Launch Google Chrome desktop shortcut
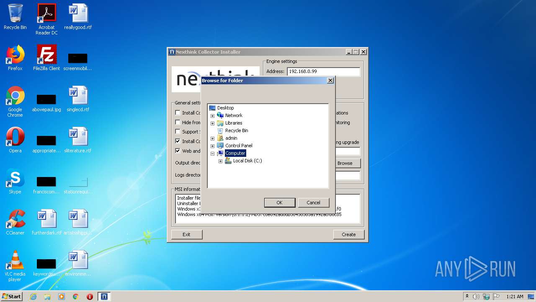Viewport: 536px width, 302px height. click(15, 102)
